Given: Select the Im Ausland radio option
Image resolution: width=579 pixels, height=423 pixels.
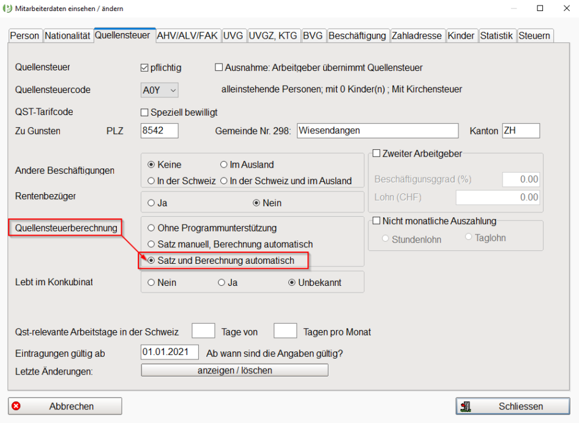Looking at the screenshot, I should (224, 165).
